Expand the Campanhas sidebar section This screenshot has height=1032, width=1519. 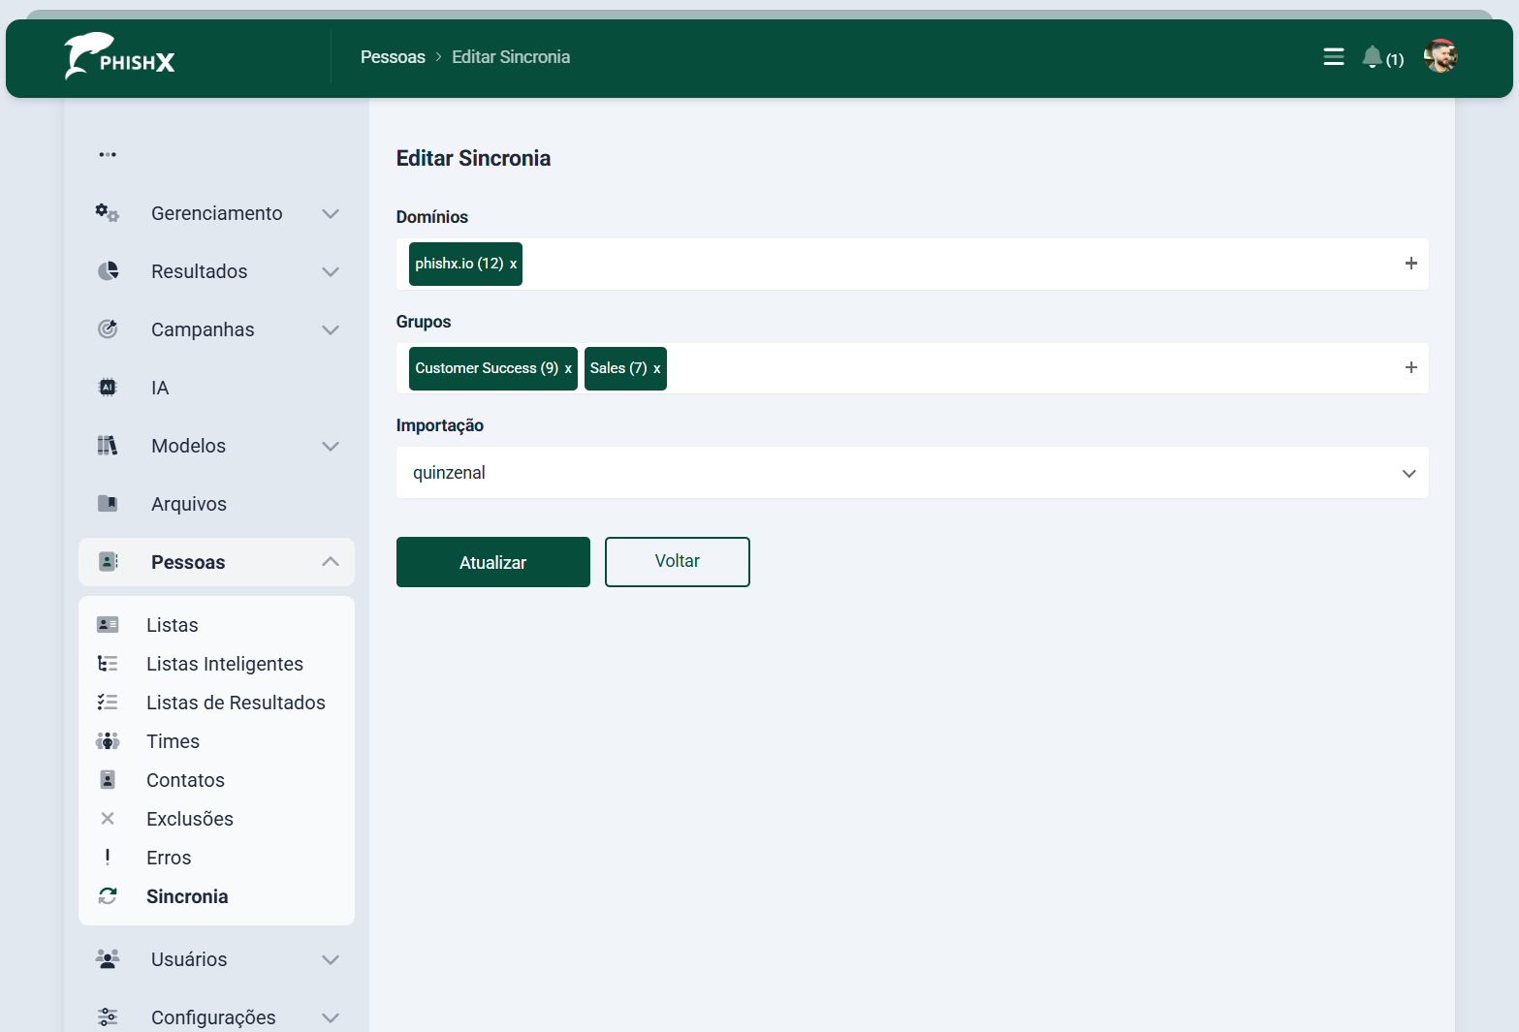tap(217, 329)
